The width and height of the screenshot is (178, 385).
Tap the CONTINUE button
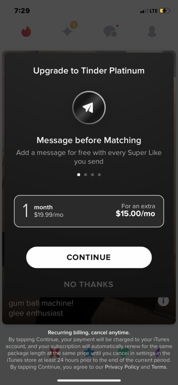pos(89,257)
